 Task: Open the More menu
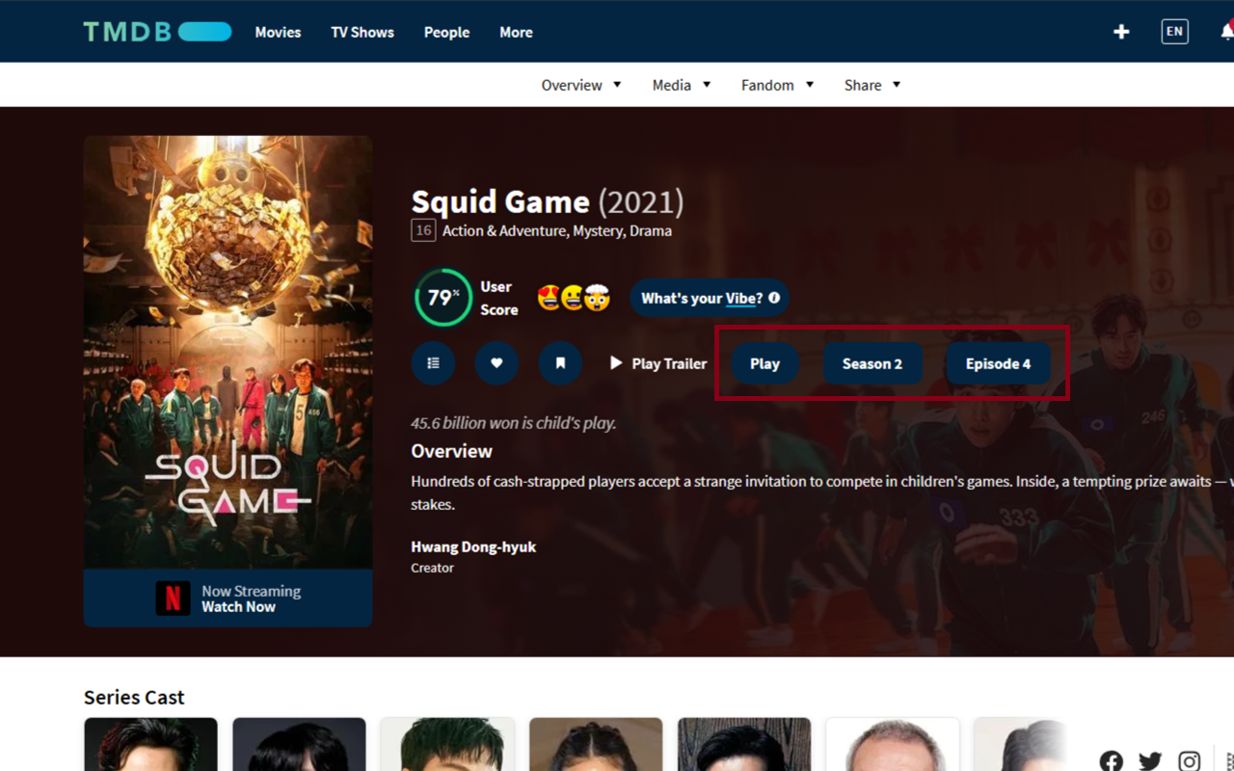pos(516,32)
